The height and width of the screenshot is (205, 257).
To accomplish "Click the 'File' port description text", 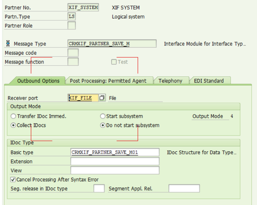I will 112,98.
